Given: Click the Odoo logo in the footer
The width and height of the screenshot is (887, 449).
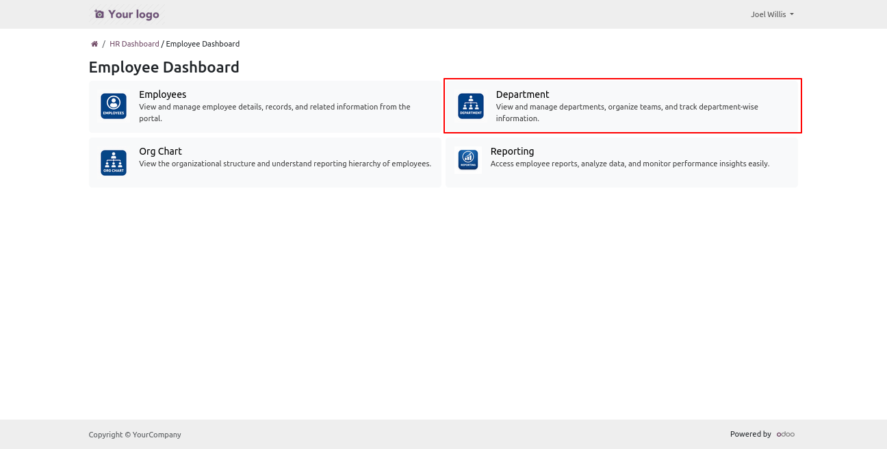Looking at the screenshot, I should pyautogui.click(x=786, y=434).
